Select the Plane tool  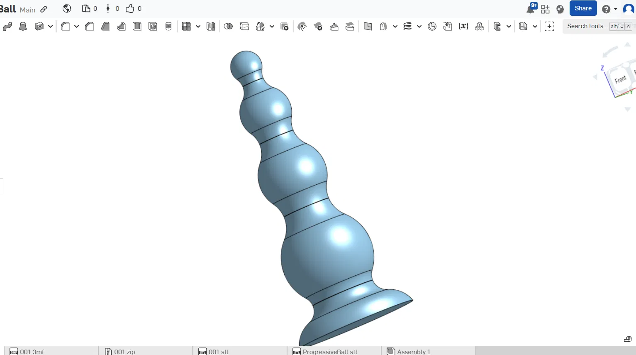click(368, 27)
